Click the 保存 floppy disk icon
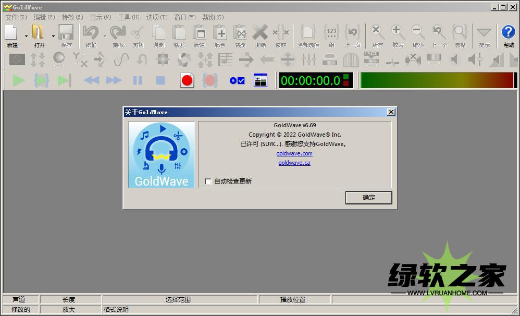This screenshot has height=316, width=520. tap(66, 32)
